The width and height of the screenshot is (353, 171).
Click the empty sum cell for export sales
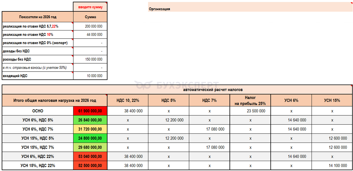(90, 43)
